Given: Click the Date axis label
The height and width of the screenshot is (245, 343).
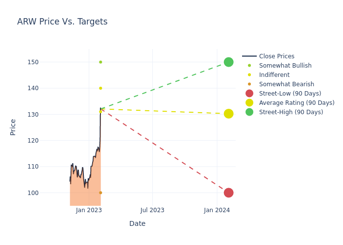Looking at the screenshot, I should pos(137,224).
